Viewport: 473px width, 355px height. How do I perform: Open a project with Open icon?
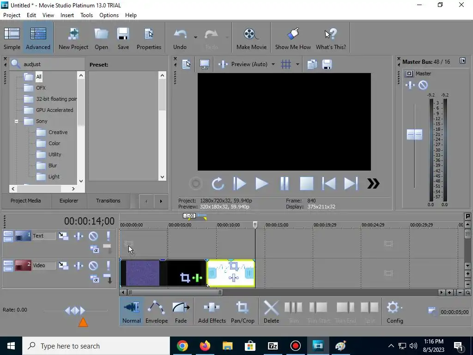pos(101,38)
